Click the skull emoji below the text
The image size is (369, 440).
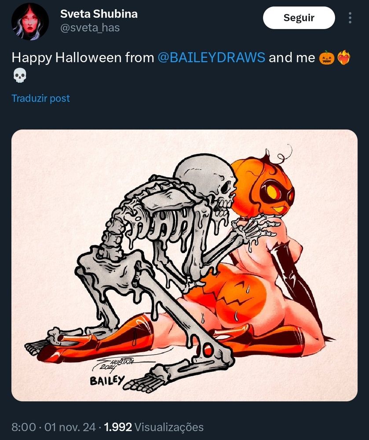[20, 76]
